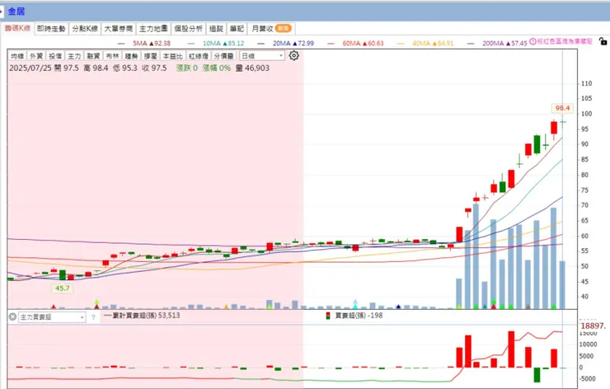610x389 pixels.
Task: Toggle the 趨勢 trend overlay button
Action: (x=132, y=56)
